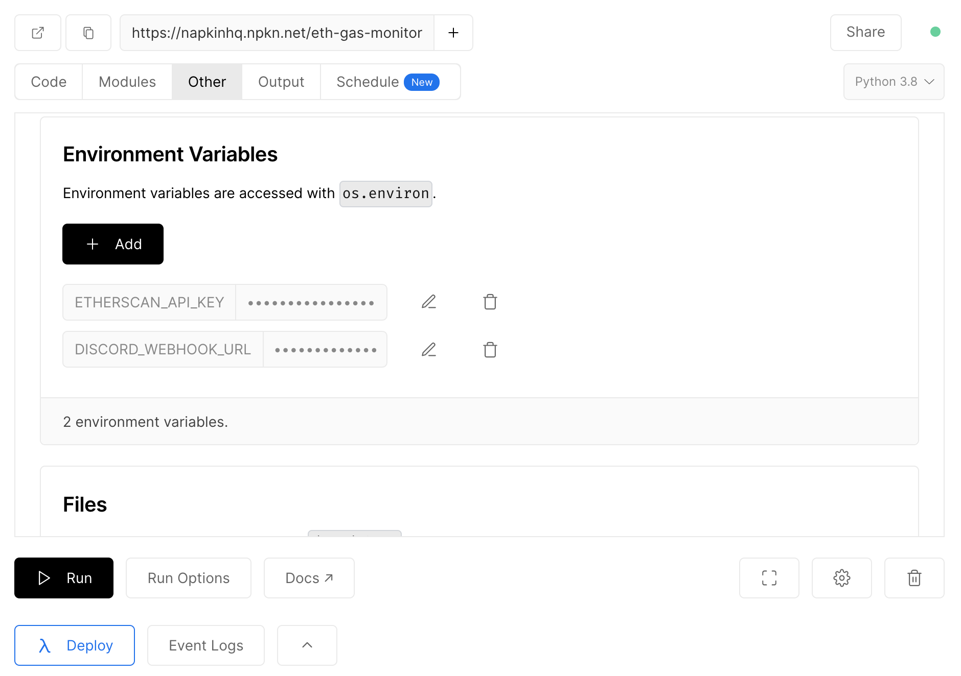
Task: Open the Python 3.8 runtime dropdown
Action: tap(894, 82)
